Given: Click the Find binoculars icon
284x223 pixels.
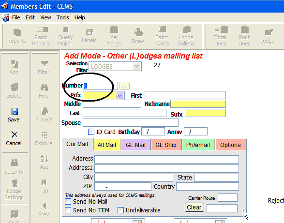Looking at the screenshot, I should coord(44,88).
